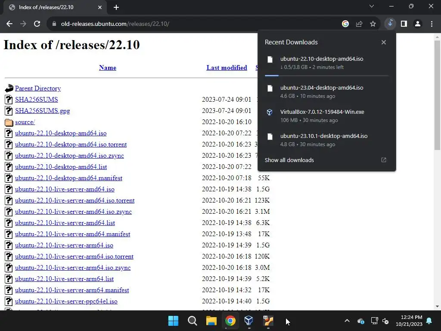Click the Parent Directory back icon
Viewport: 441px width, 331px height.
[9, 88]
